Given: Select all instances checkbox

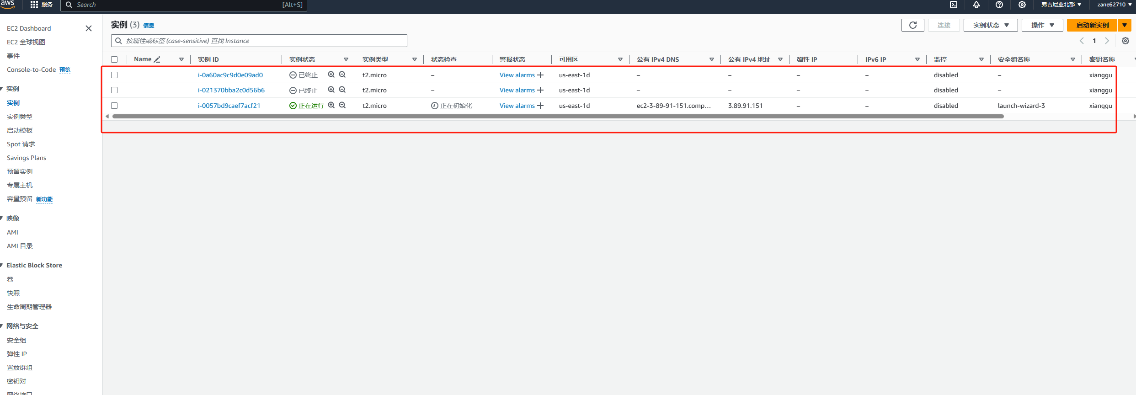Looking at the screenshot, I should pos(114,59).
